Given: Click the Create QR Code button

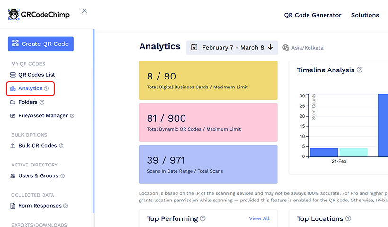Looking at the screenshot, I should coord(41,44).
